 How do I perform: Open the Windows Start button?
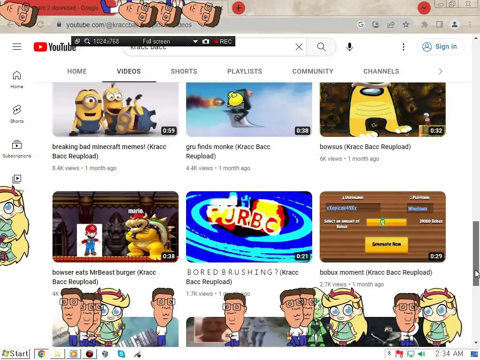pos(15,354)
